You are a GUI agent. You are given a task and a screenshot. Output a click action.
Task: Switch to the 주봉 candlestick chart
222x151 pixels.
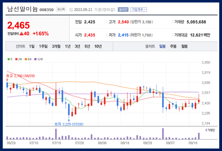[173, 46]
